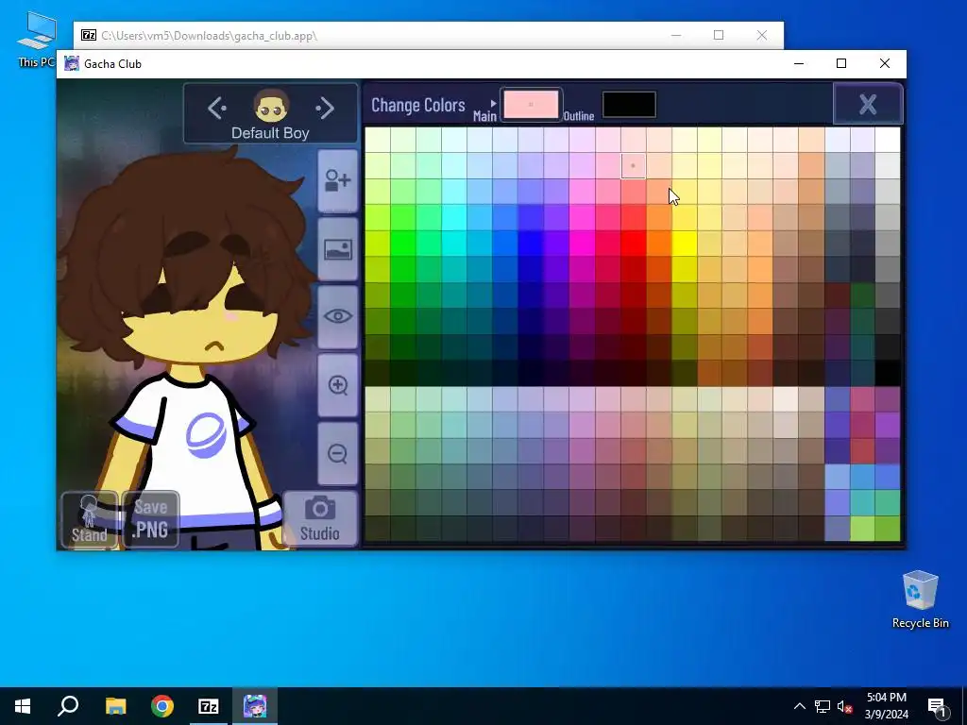Select the Recycle Bin desktop icon

pyautogui.click(x=920, y=599)
